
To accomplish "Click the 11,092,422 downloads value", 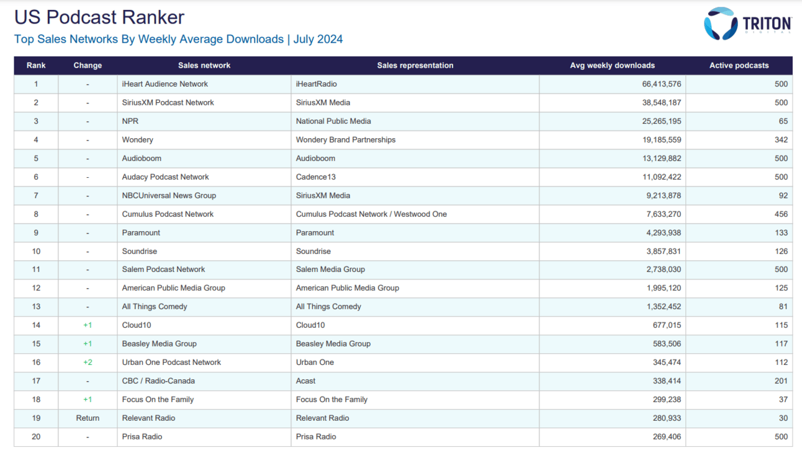I will [662, 177].
